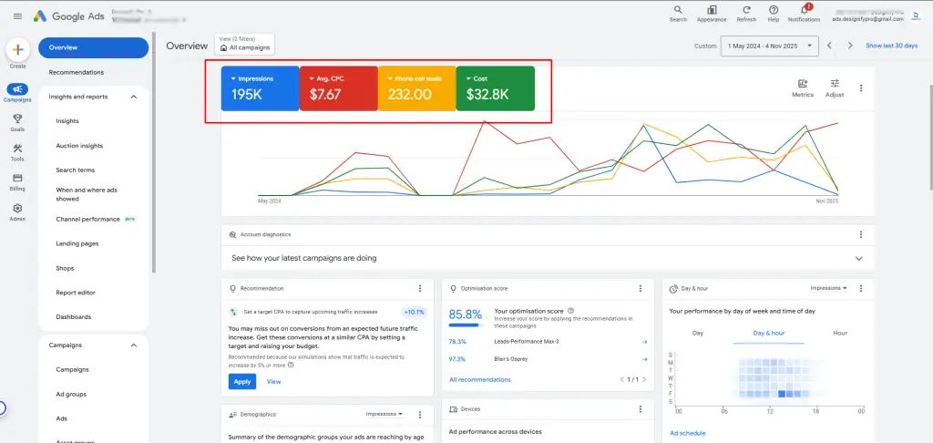The image size is (933, 443).
Task: Open Demographics card three-dot menu
Action: (419, 415)
